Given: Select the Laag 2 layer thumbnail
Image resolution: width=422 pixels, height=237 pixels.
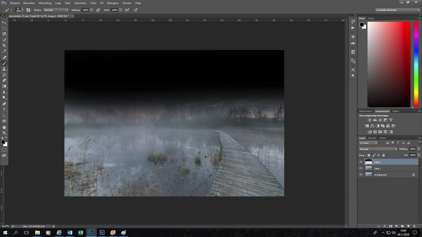Looking at the screenshot, I should tap(369, 162).
